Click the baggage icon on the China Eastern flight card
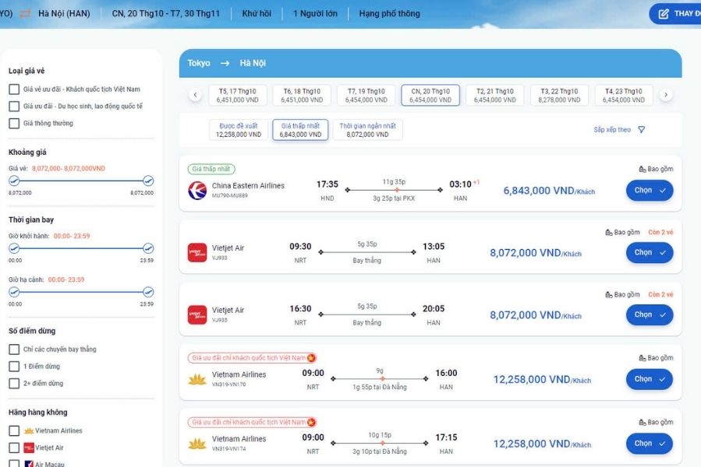This screenshot has height=467, width=701. (x=643, y=169)
